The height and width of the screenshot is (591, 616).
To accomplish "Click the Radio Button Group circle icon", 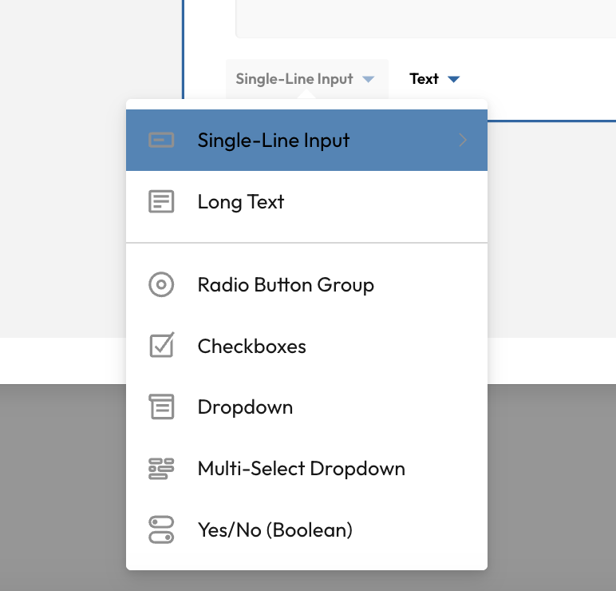I will 161,285.
